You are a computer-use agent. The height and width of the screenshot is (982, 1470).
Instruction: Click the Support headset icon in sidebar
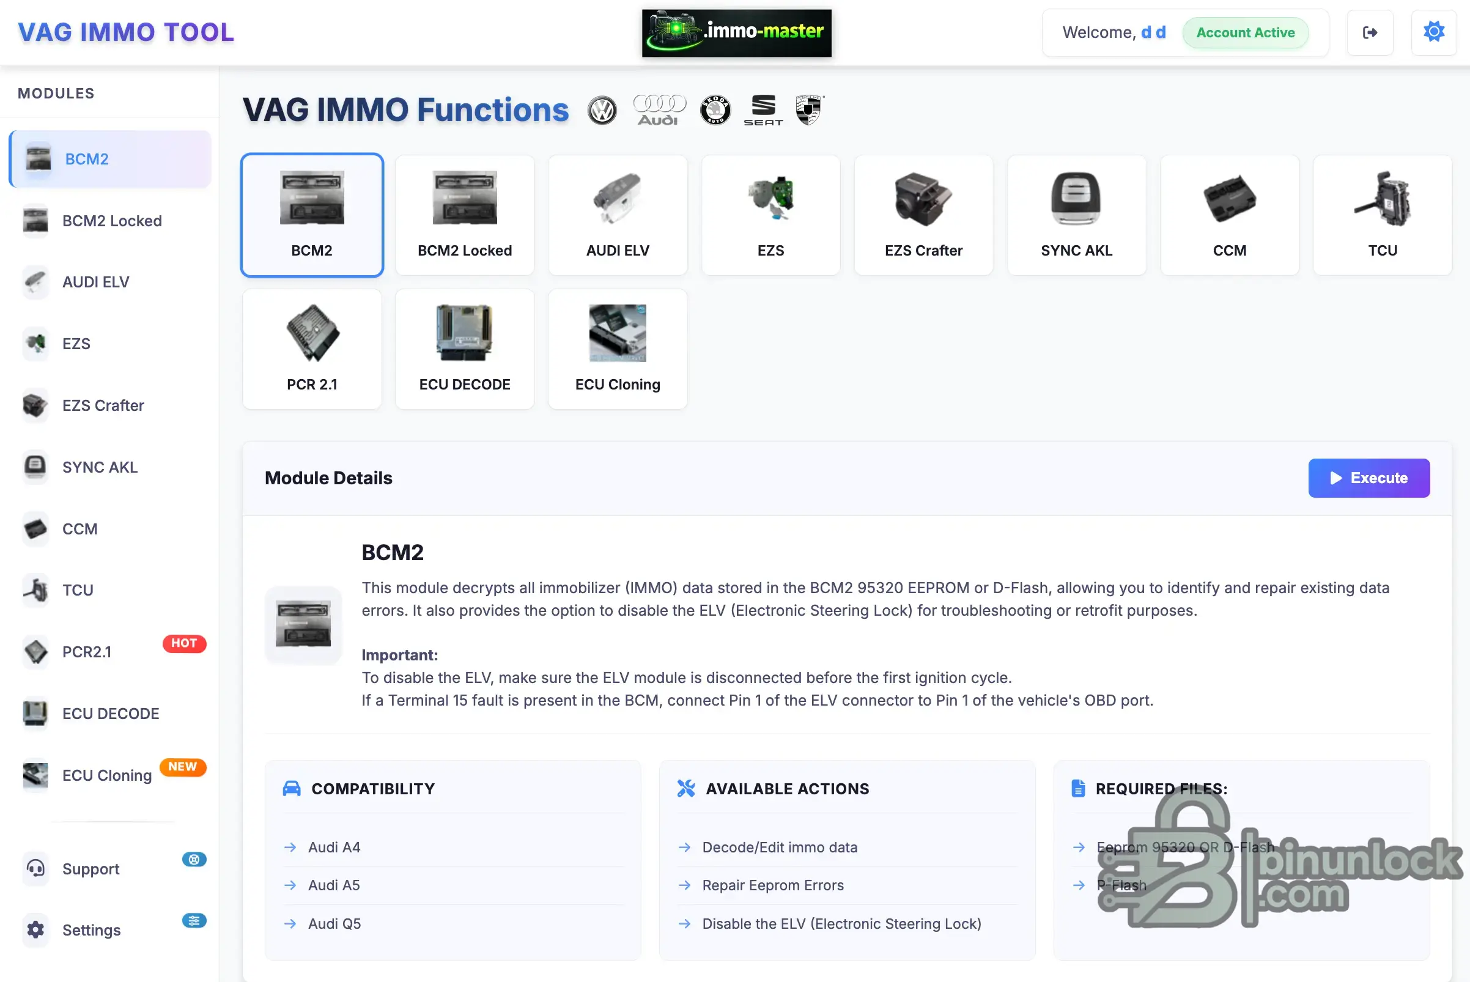click(x=35, y=869)
